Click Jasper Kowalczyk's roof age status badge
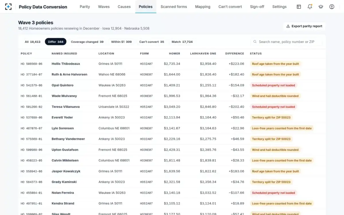Image resolution: width=344 pixels, height=215 pixels. [275, 171]
